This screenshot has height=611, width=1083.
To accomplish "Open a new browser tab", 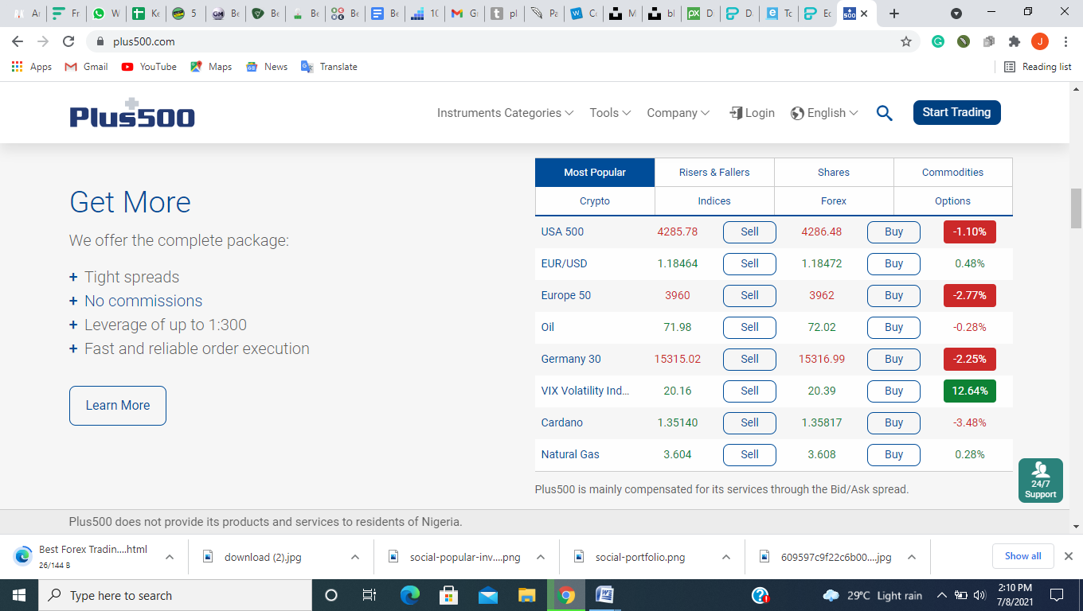I will 894,14.
